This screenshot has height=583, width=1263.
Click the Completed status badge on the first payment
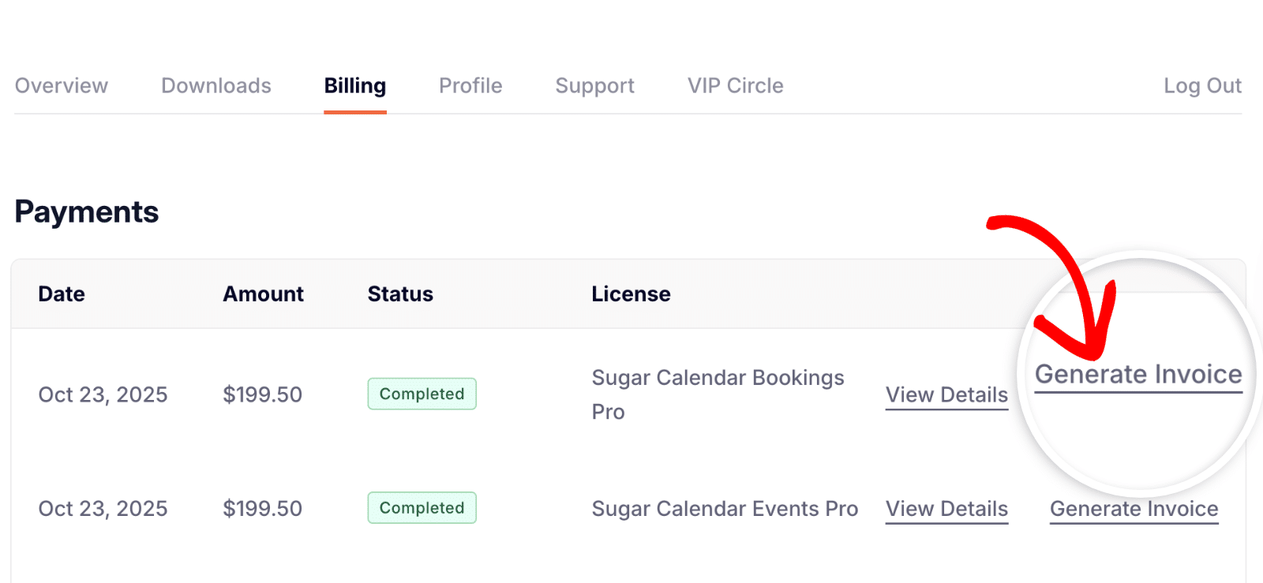click(422, 394)
